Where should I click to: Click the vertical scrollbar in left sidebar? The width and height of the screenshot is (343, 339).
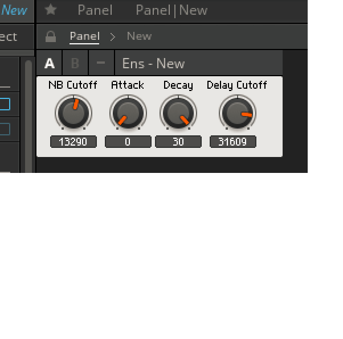pyautogui.click(x=28, y=117)
